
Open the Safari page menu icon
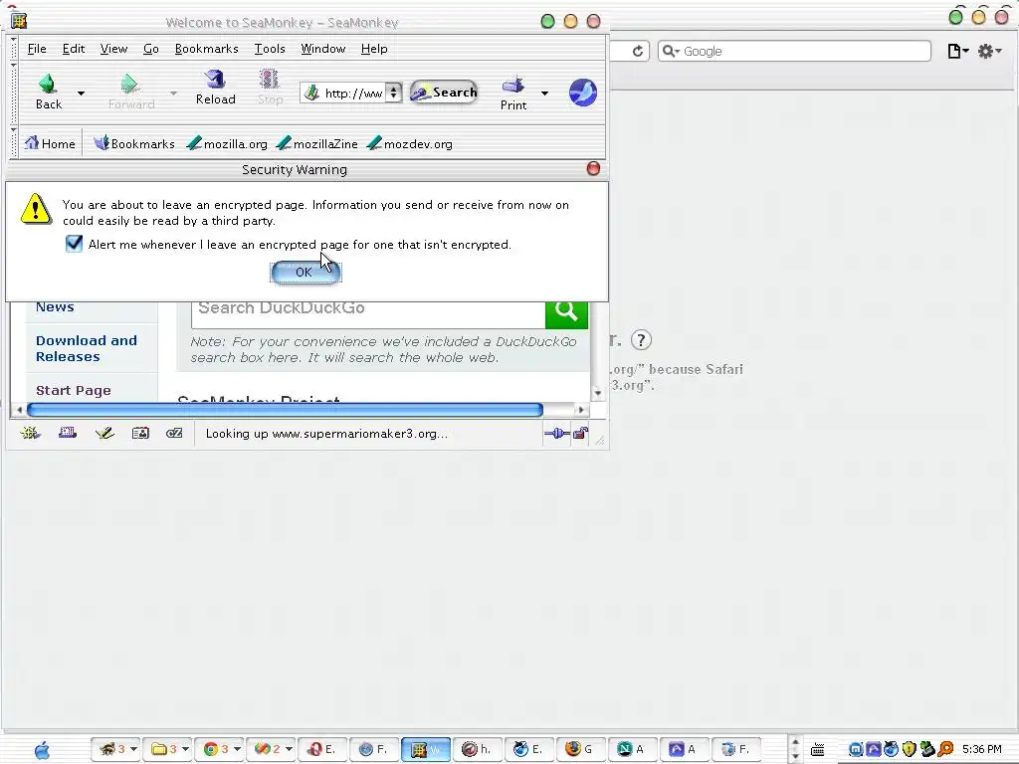[958, 51]
